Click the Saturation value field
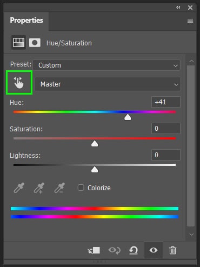This screenshot has height=267, width=200. point(166,129)
